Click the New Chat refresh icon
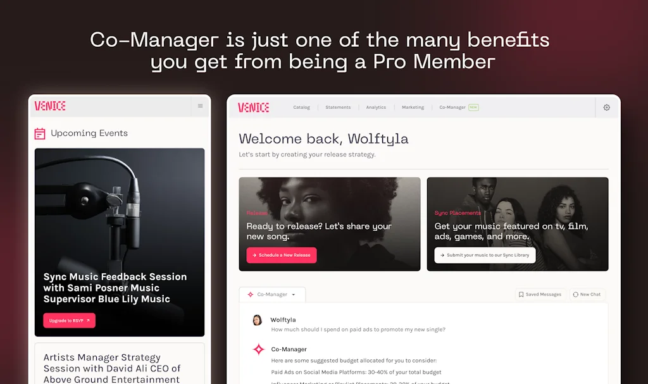Image resolution: width=648 pixels, height=384 pixels. (576, 294)
